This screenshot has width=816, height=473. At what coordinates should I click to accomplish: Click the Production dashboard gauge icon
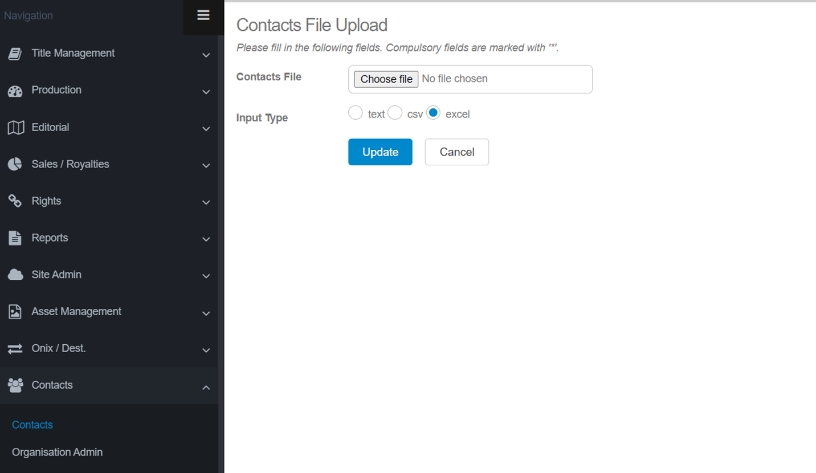(15, 91)
